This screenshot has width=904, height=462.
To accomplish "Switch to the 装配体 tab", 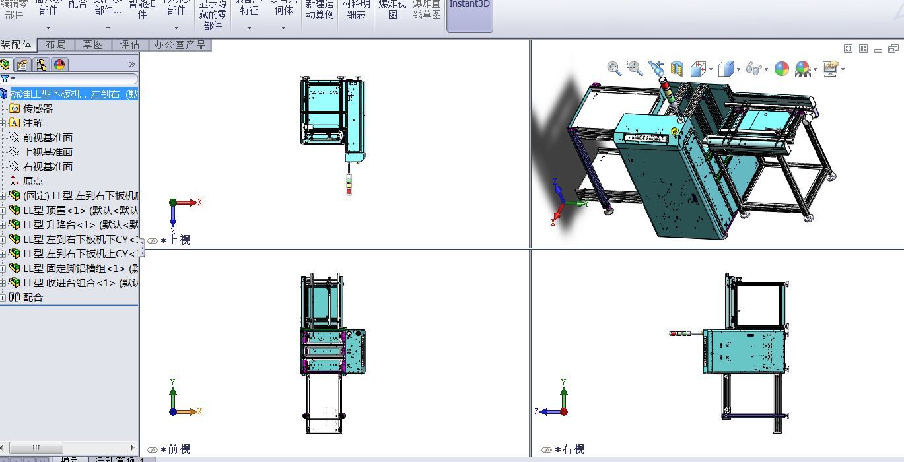I will pyautogui.click(x=18, y=44).
